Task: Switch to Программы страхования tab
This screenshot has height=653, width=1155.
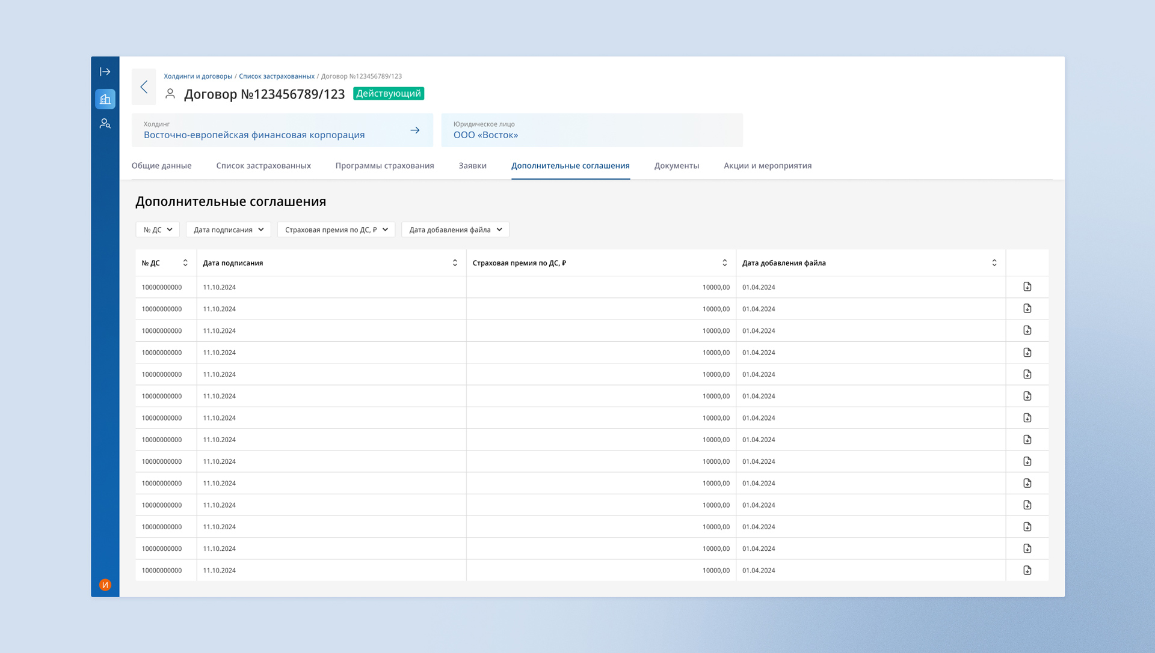Action: click(x=384, y=166)
